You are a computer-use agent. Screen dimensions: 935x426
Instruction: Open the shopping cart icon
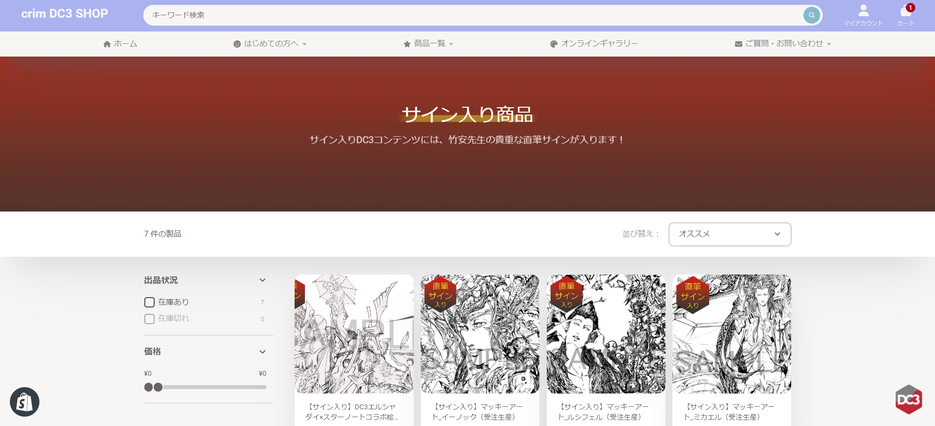(x=905, y=11)
